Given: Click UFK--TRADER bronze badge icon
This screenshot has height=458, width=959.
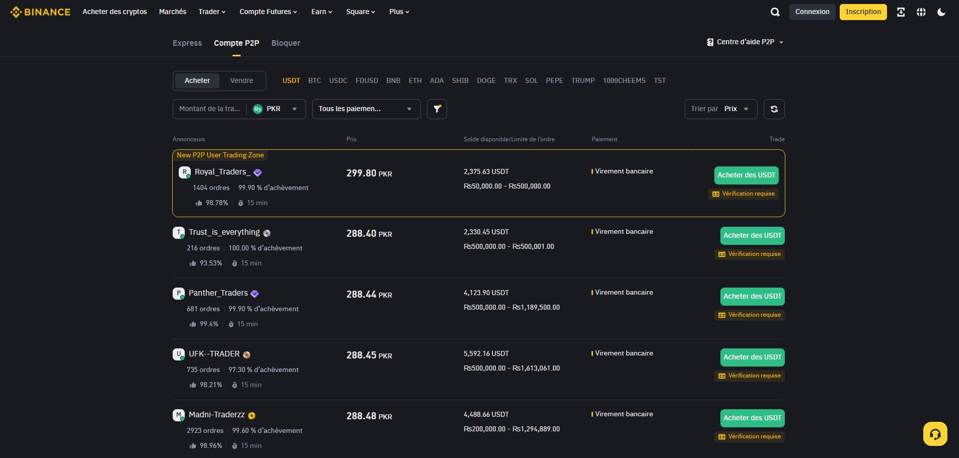Looking at the screenshot, I should (x=247, y=354).
